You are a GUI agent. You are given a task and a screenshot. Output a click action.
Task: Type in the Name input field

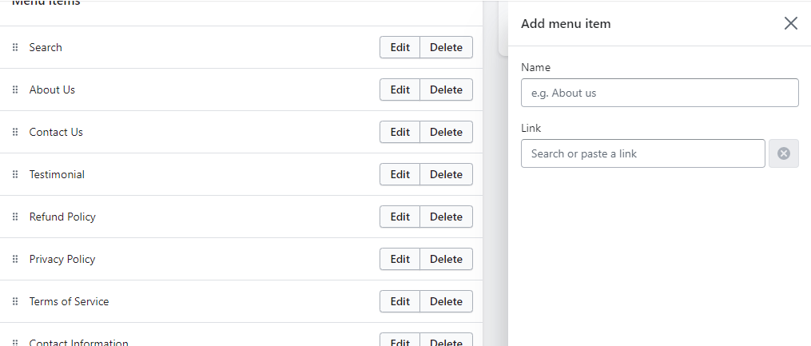click(659, 93)
